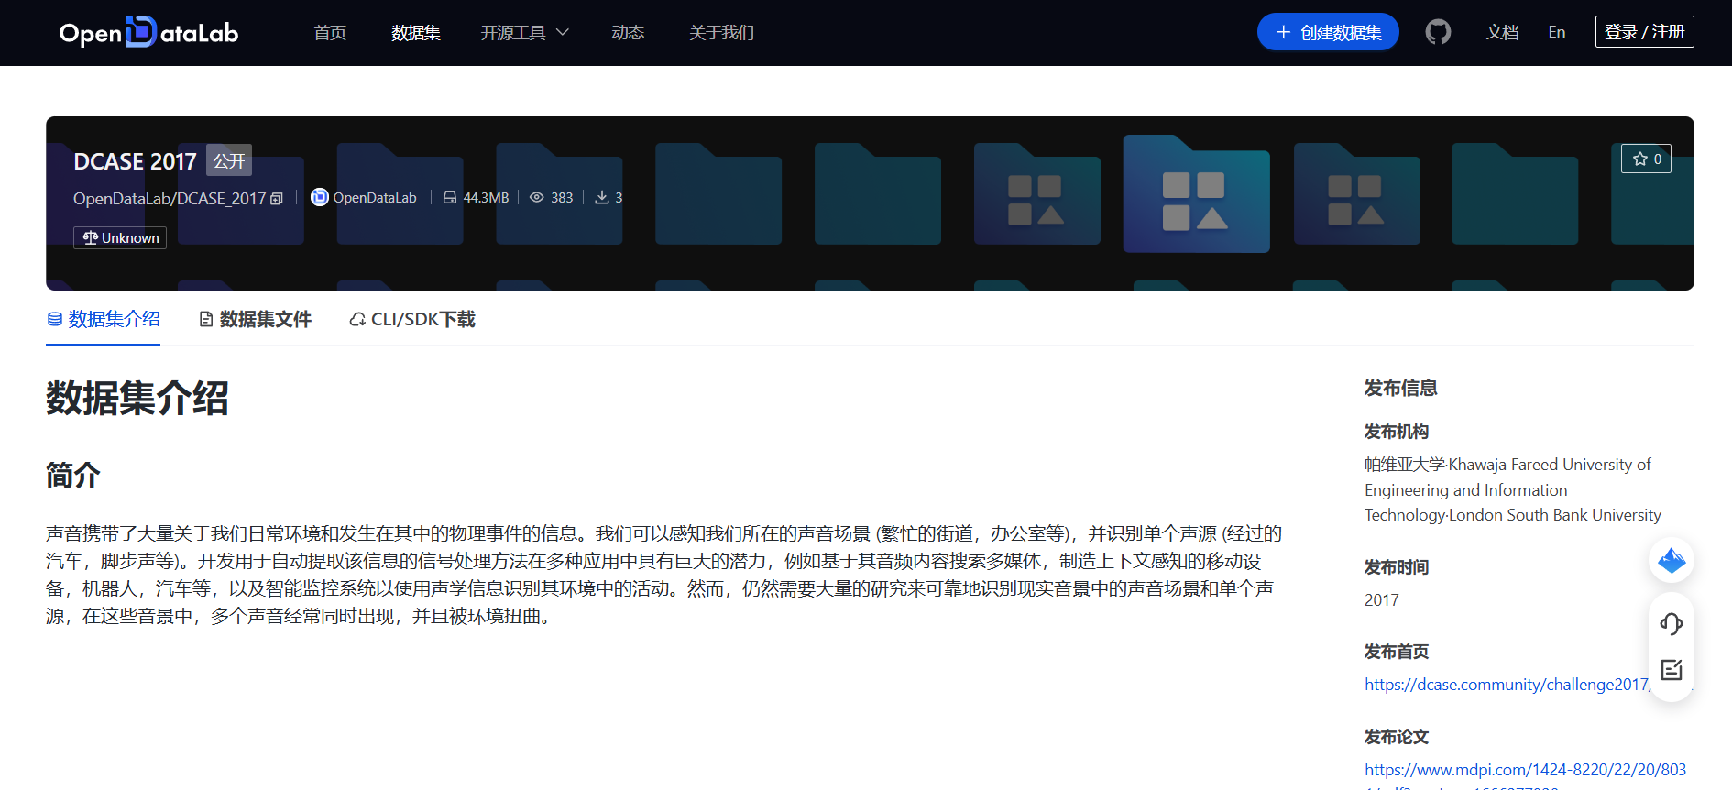Click the 发布时间 value 2017
1732x790 pixels.
pos(1382,600)
